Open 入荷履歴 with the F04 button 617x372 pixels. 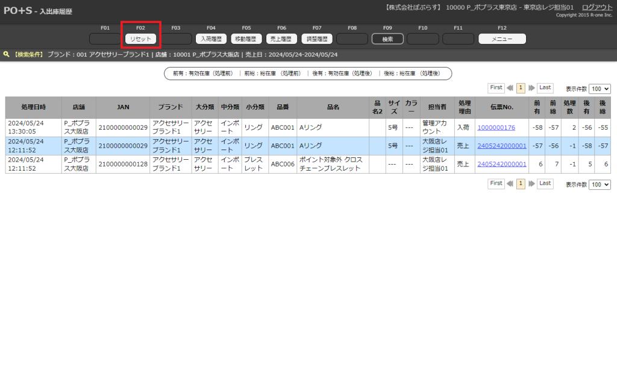point(211,39)
